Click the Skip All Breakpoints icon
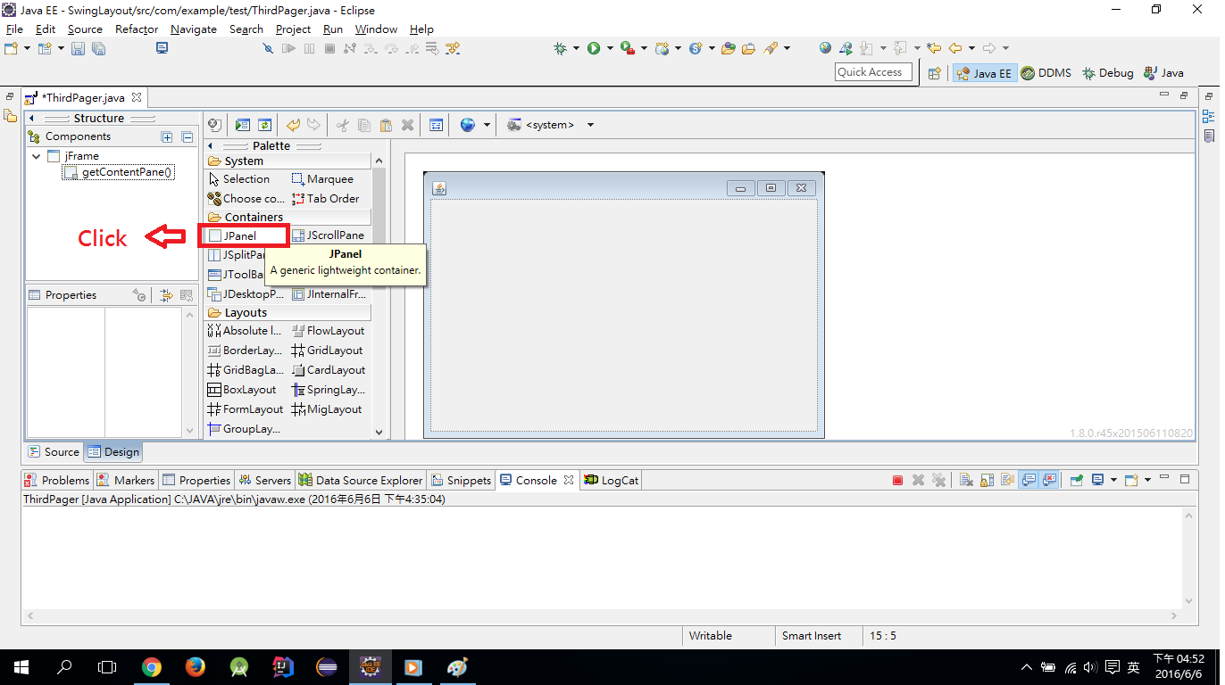Image resolution: width=1225 pixels, height=685 pixels. click(x=267, y=48)
